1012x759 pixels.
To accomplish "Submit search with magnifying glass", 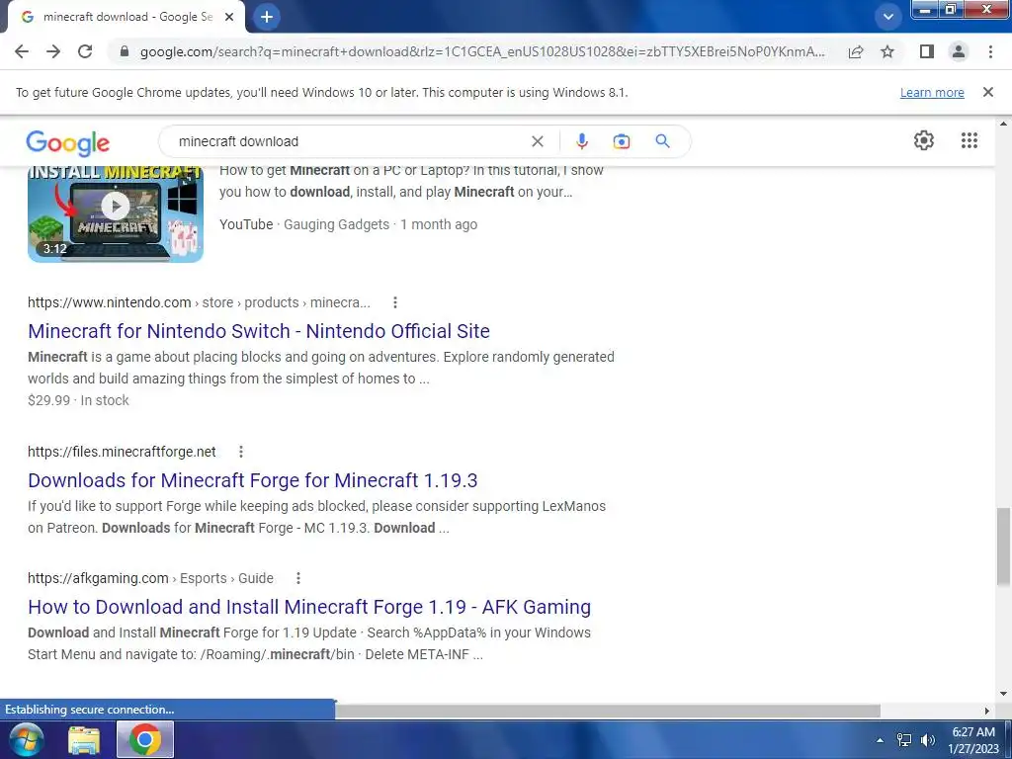I will [x=663, y=141].
